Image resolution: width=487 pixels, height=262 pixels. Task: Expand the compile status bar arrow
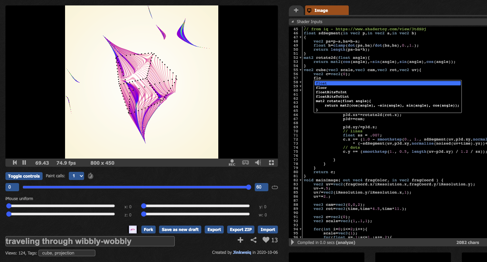(x=292, y=243)
